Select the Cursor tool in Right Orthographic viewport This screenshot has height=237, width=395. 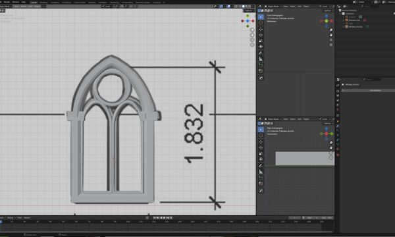tap(261, 136)
